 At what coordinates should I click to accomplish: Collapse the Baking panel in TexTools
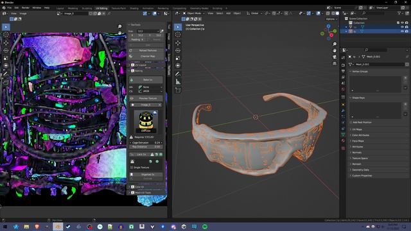coord(146,71)
